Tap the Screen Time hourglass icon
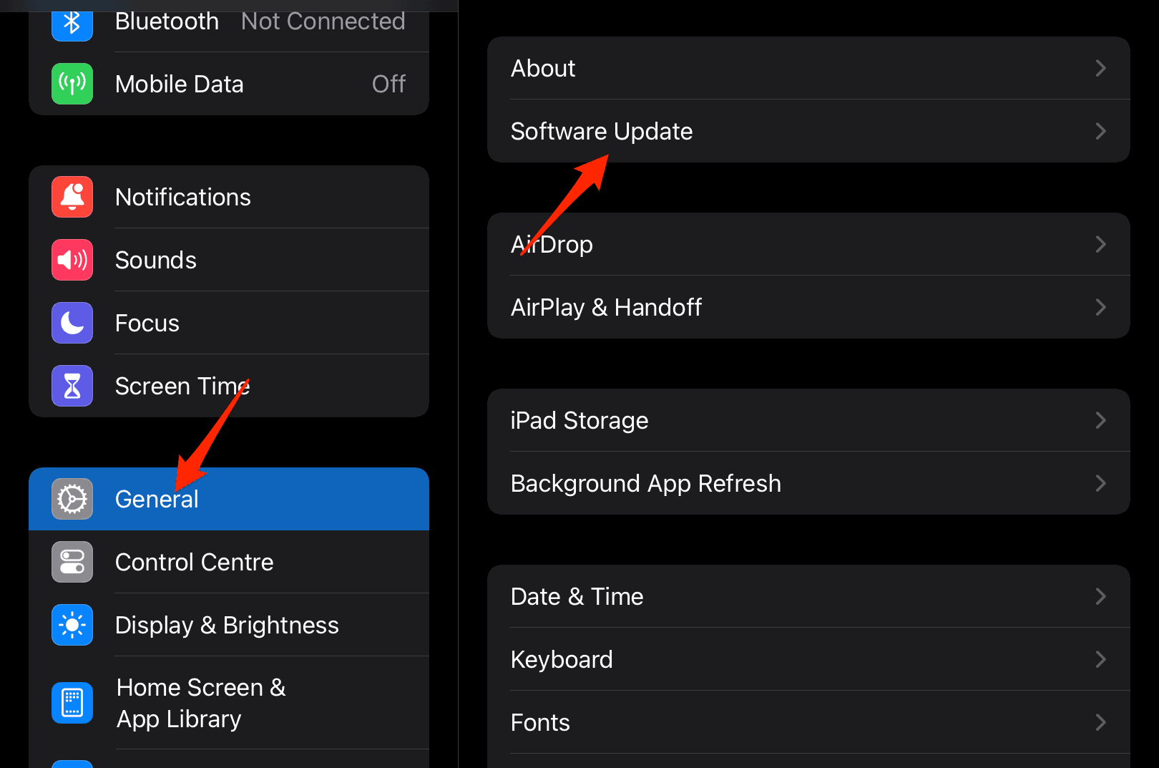Viewport: 1159px width, 768px height. (72, 386)
